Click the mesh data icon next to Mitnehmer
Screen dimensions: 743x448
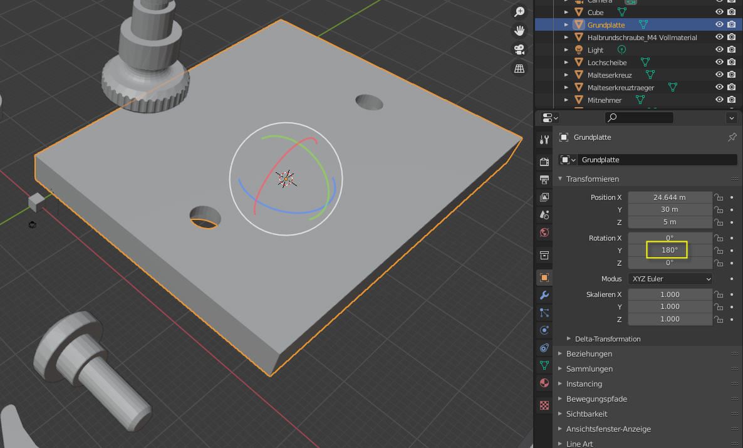(x=640, y=100)
